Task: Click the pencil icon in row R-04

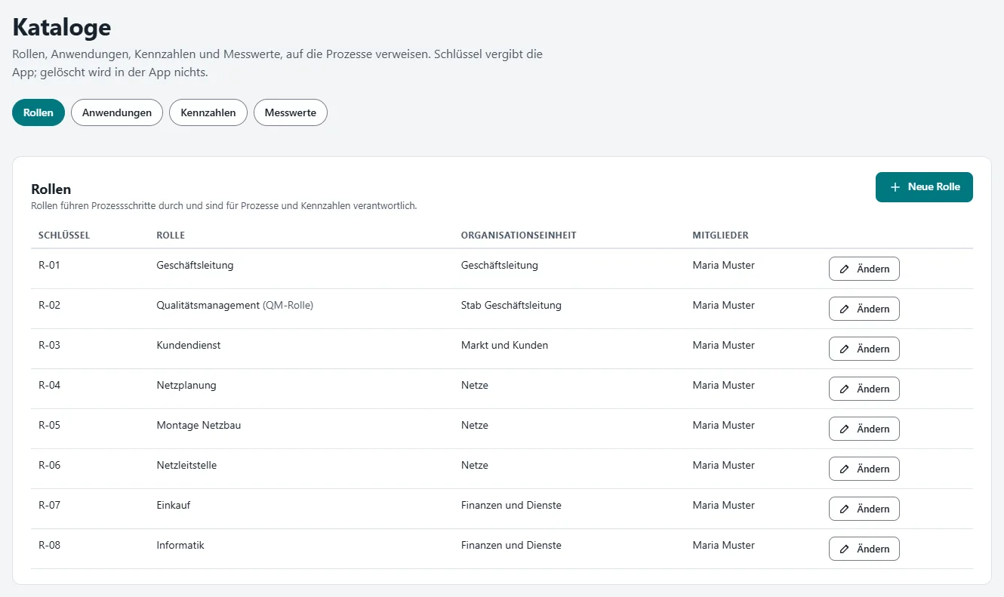Action: tap(845, 389)
